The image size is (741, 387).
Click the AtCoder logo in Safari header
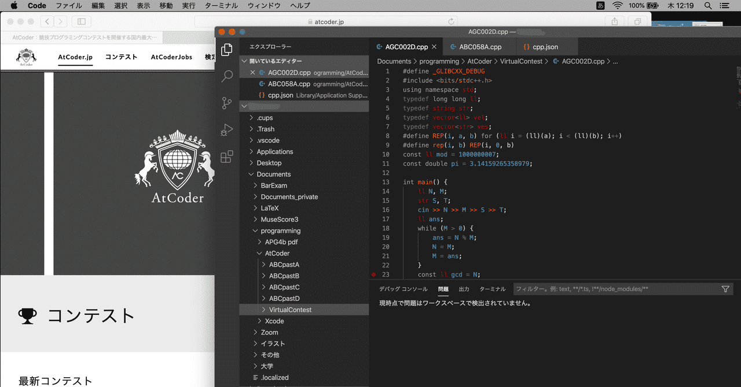click(x=26, y=57)
